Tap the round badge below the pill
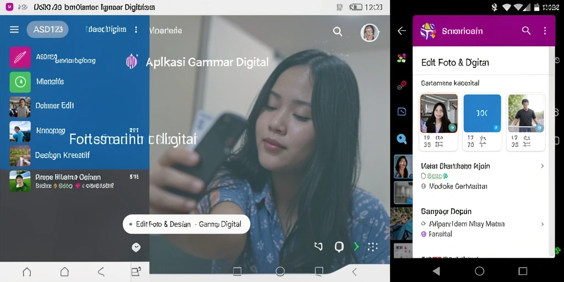Image resolution: width=564 pixels, height=282 pixels. [136, 247]
